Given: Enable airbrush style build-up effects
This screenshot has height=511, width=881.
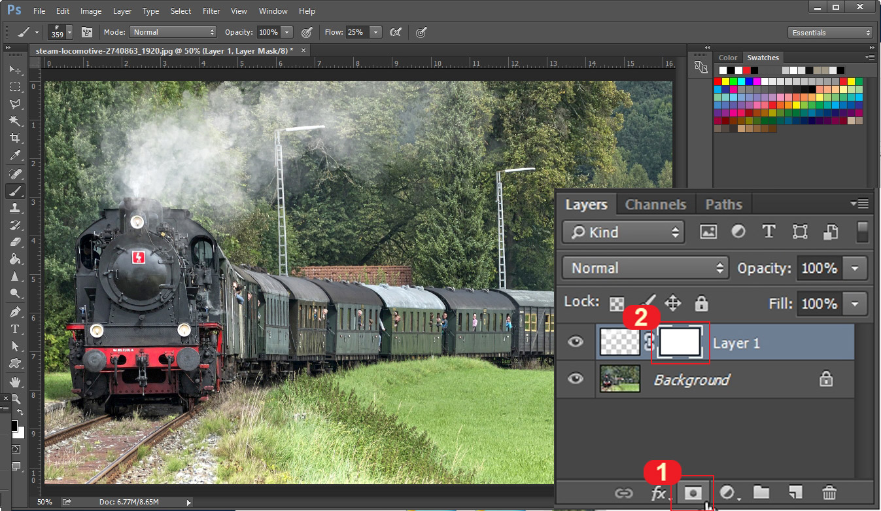Looking at the screenshot, I should (395, 32).
